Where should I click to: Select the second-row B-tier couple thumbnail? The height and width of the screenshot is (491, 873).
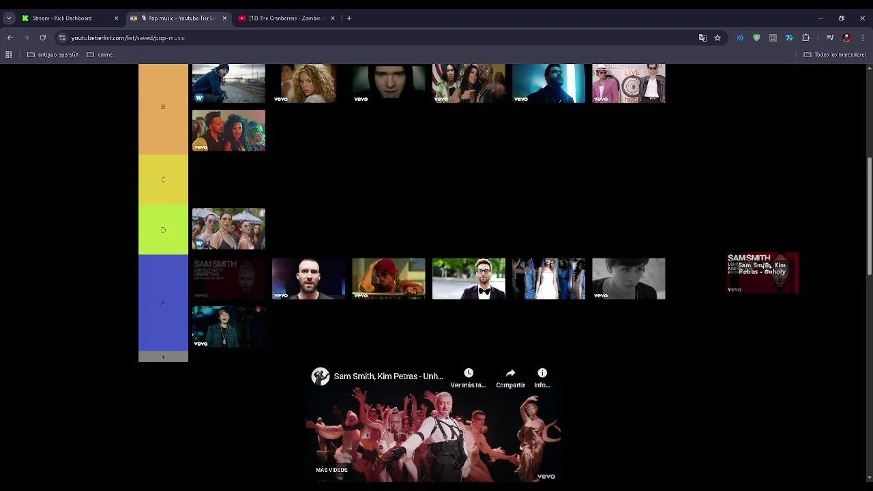pos(228,130)
